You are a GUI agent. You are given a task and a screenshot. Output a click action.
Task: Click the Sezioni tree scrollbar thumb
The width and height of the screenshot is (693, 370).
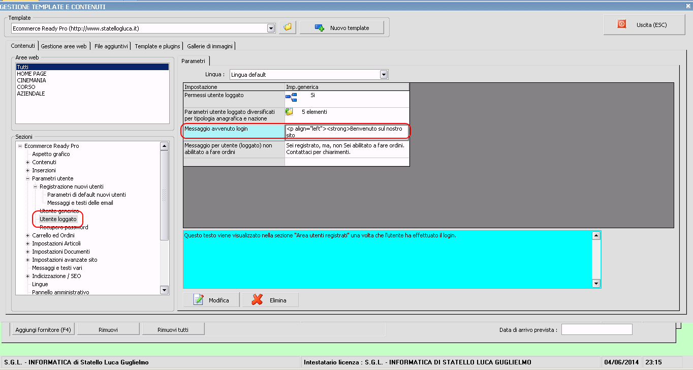click(x=164, y=195)
